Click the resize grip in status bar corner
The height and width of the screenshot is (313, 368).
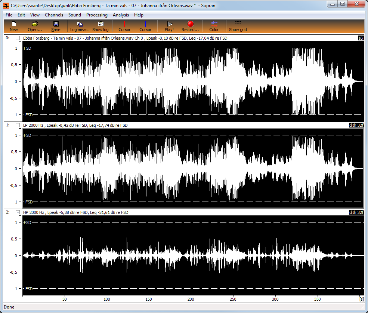tap(363, 308)
